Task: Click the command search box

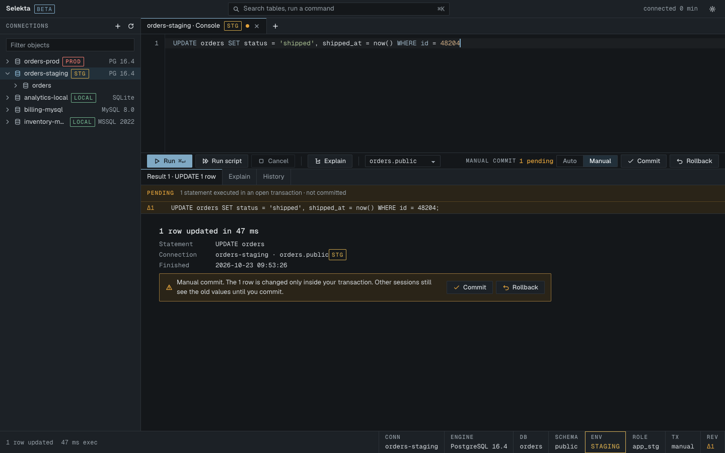Action: coord(339,9)
